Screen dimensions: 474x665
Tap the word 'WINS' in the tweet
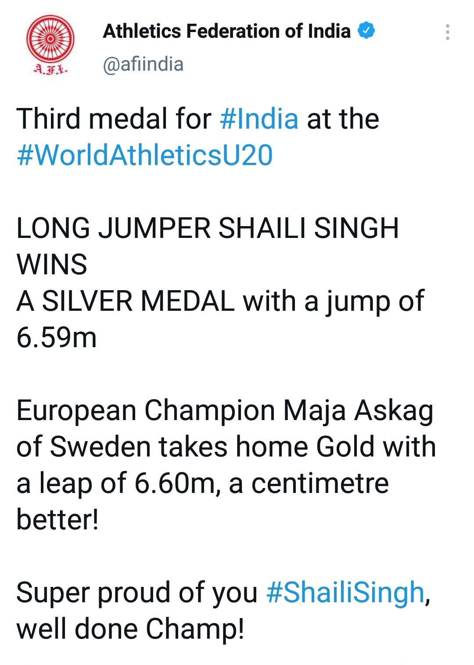[x=52, y=264]
